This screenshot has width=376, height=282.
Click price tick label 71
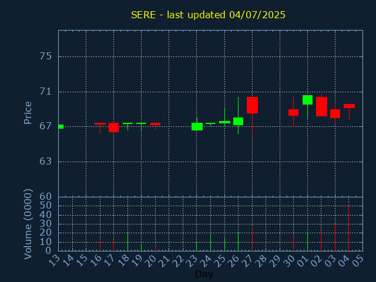coord(46,92)
